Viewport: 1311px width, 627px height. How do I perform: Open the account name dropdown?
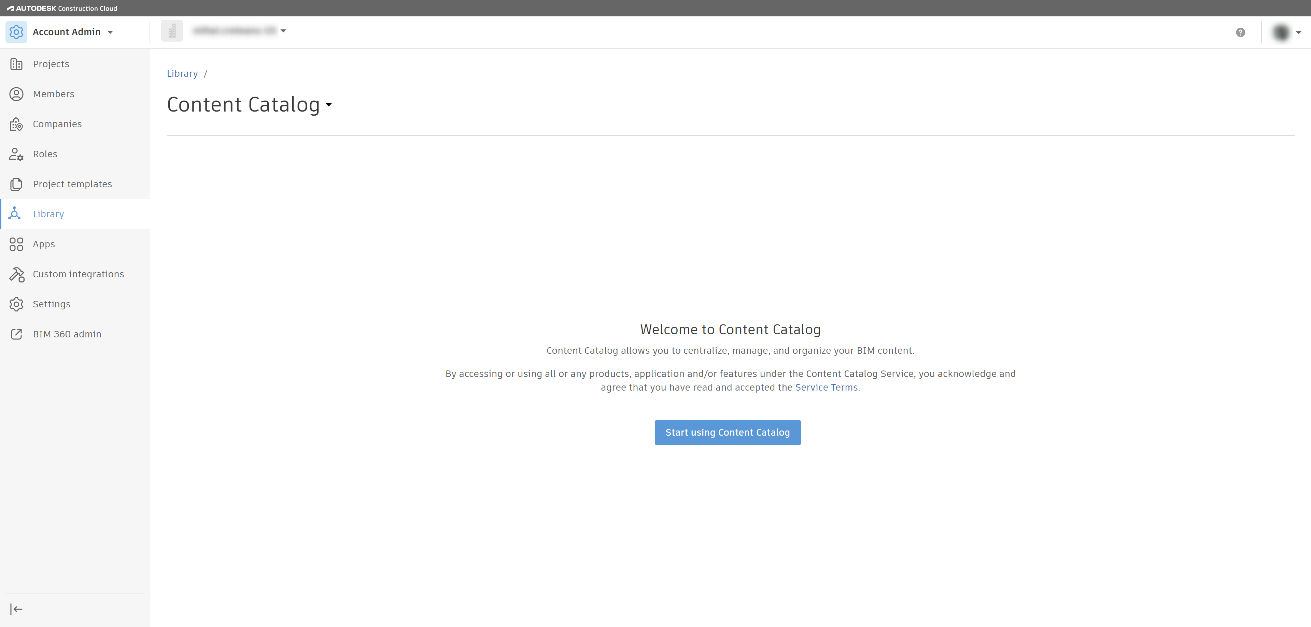coord(283,31)
